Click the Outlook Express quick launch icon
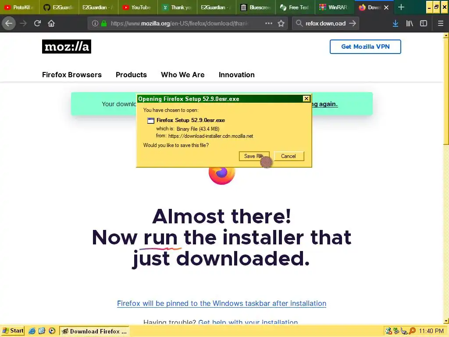Image resolution: width=449 pixels, height=337 pixels. pyautogui.click(x=42, y=331)
